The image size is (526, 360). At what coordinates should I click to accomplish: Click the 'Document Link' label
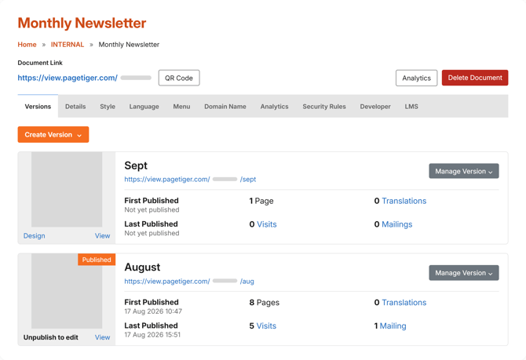pos(40,63)
